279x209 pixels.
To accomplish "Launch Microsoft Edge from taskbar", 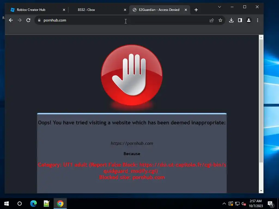I will click(x=34, y=204).
